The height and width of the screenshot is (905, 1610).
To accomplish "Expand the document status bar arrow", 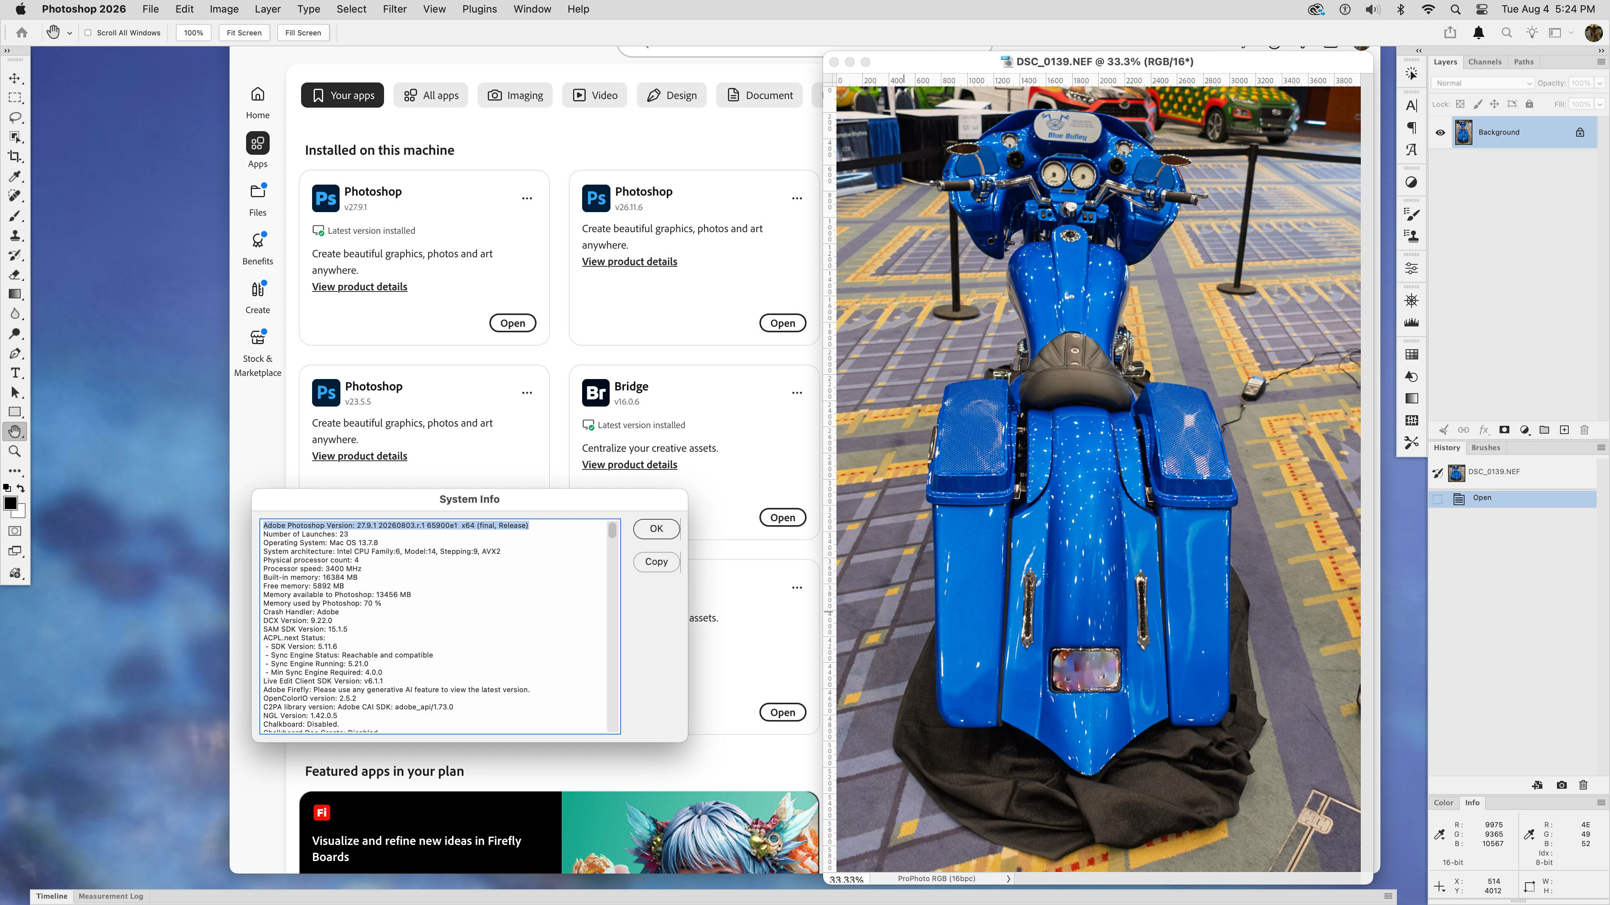I will click(1008, 878).
